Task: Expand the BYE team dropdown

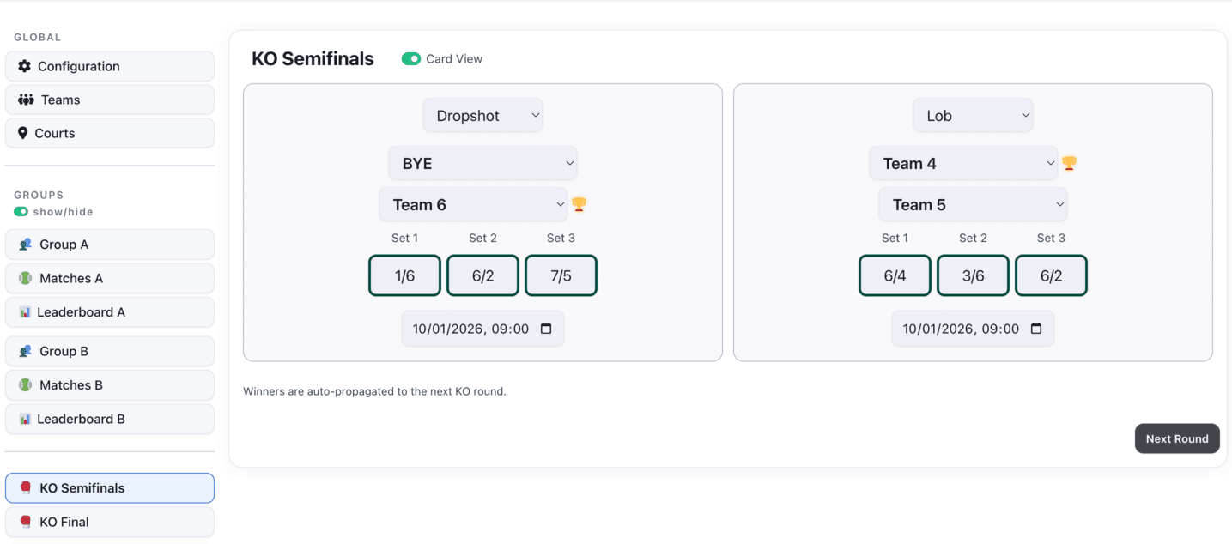Action: 482,163
